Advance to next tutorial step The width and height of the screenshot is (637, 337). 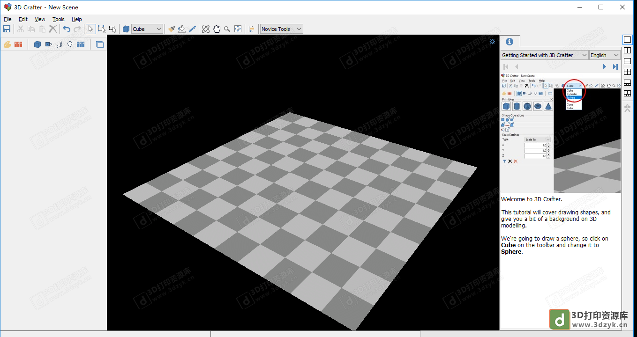click(605, 67)
